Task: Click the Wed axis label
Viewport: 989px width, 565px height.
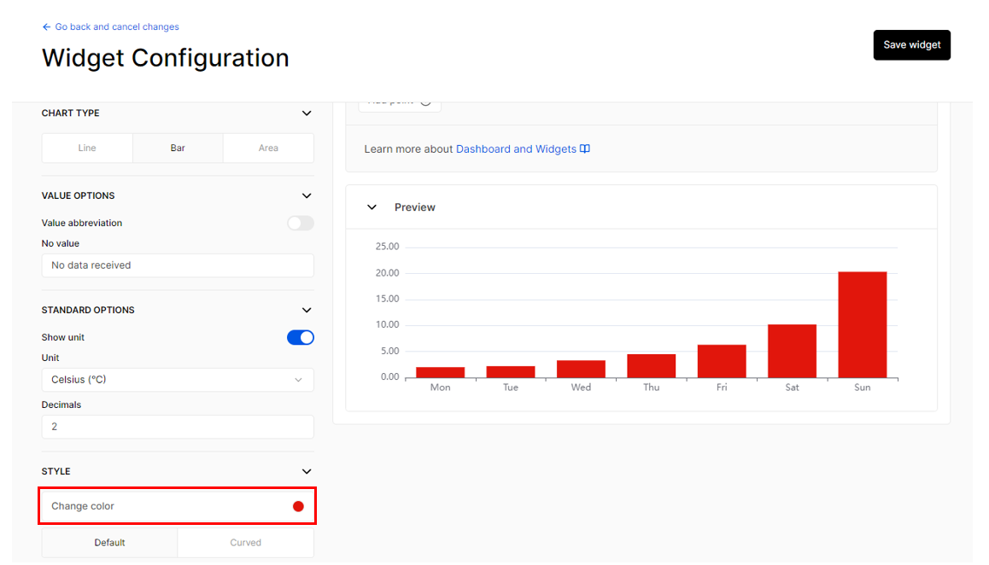Action: [x=581, y=387]
